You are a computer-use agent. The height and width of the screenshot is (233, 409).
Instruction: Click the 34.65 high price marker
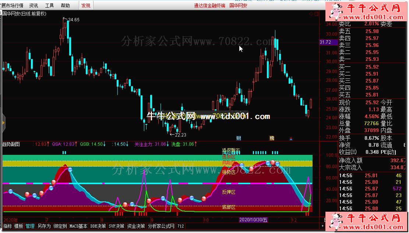coord(74,19)
